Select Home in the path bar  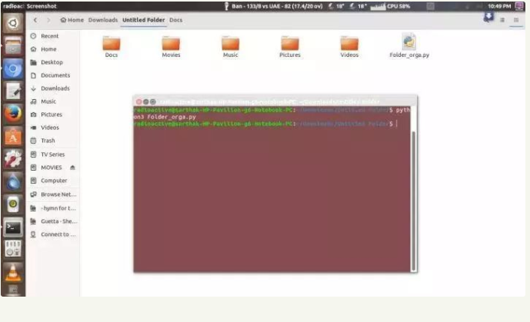click(72, 20)
